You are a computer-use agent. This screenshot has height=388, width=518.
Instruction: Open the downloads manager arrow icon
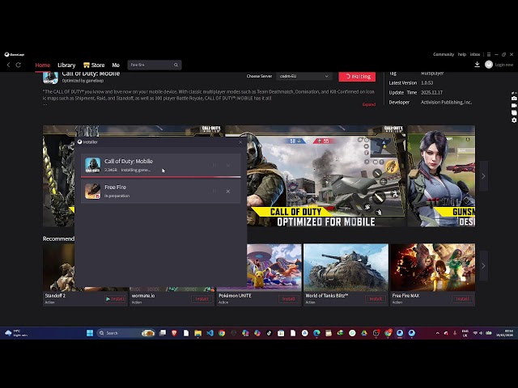tap(477, 65)
